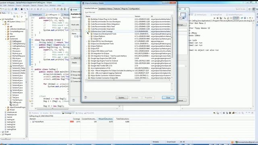This screenshot has width=258, height=145.
Task: Sort the list by Version column header
Action: 142,16
